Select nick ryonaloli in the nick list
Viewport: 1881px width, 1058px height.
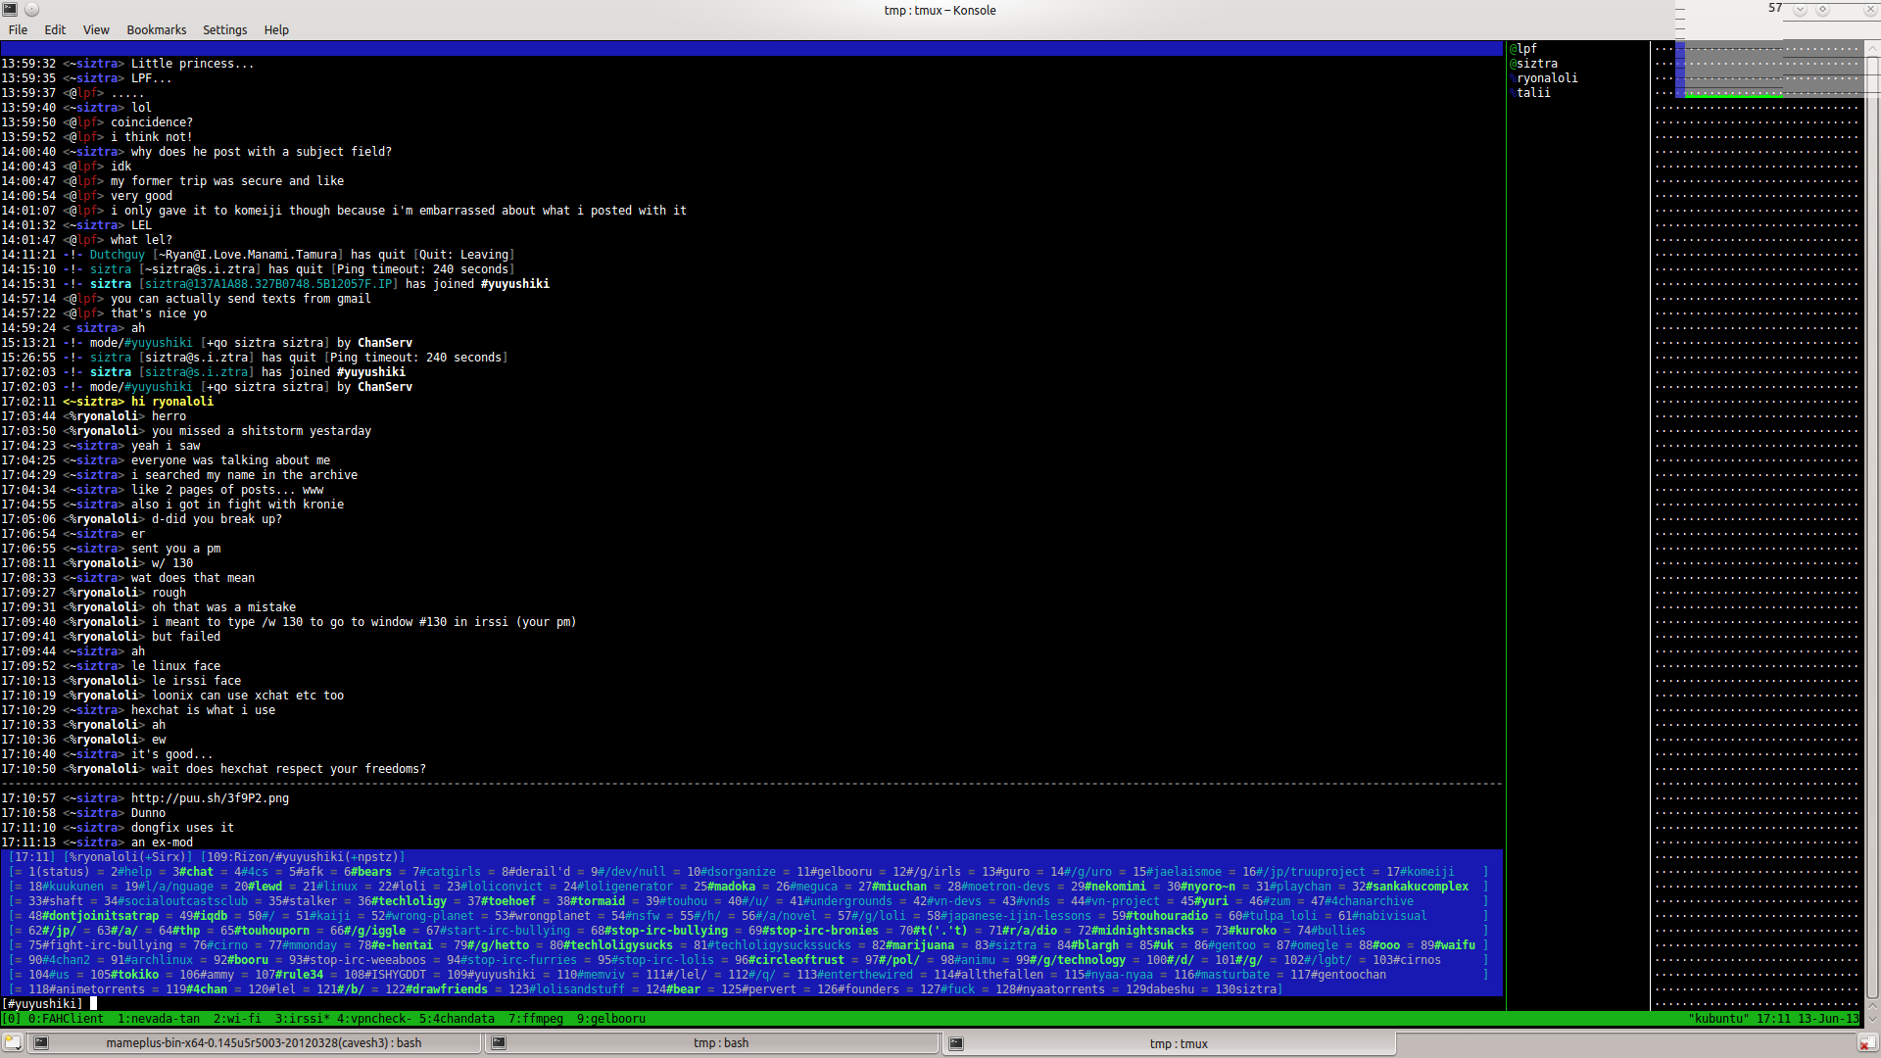click(1547, 78)
